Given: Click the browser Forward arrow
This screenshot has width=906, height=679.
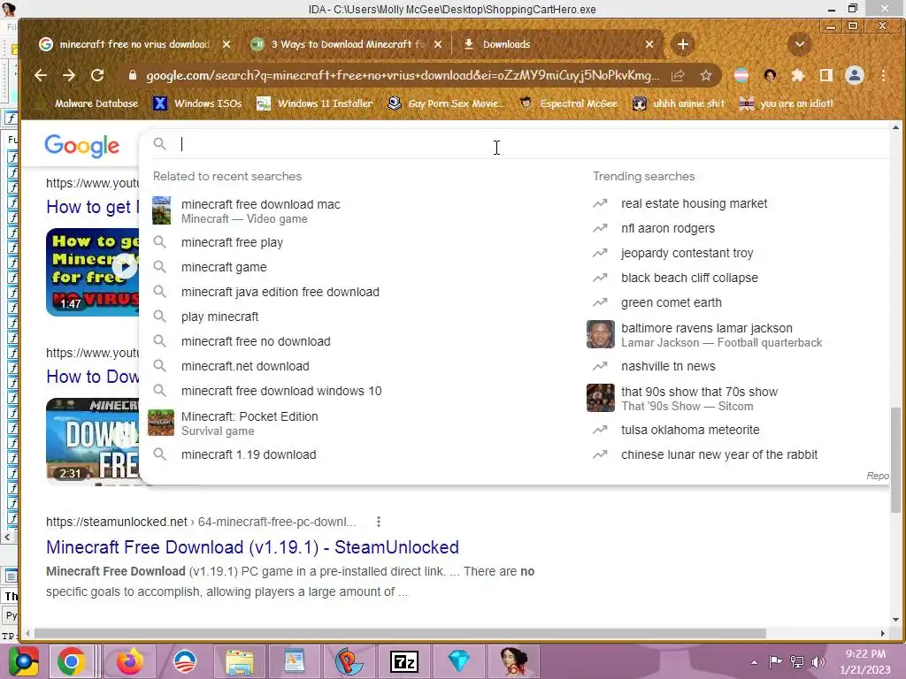Looking at the screenshot, I should (69, 75).
